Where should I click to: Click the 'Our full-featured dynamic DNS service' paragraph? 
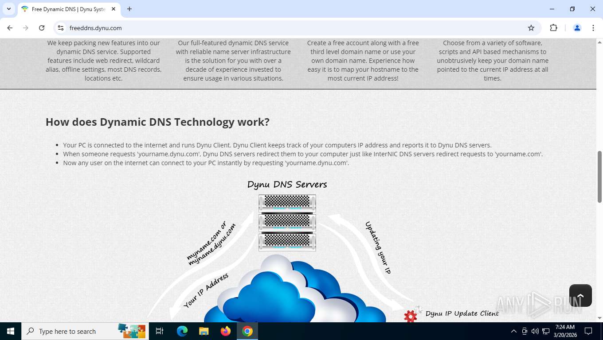point(233,61)
